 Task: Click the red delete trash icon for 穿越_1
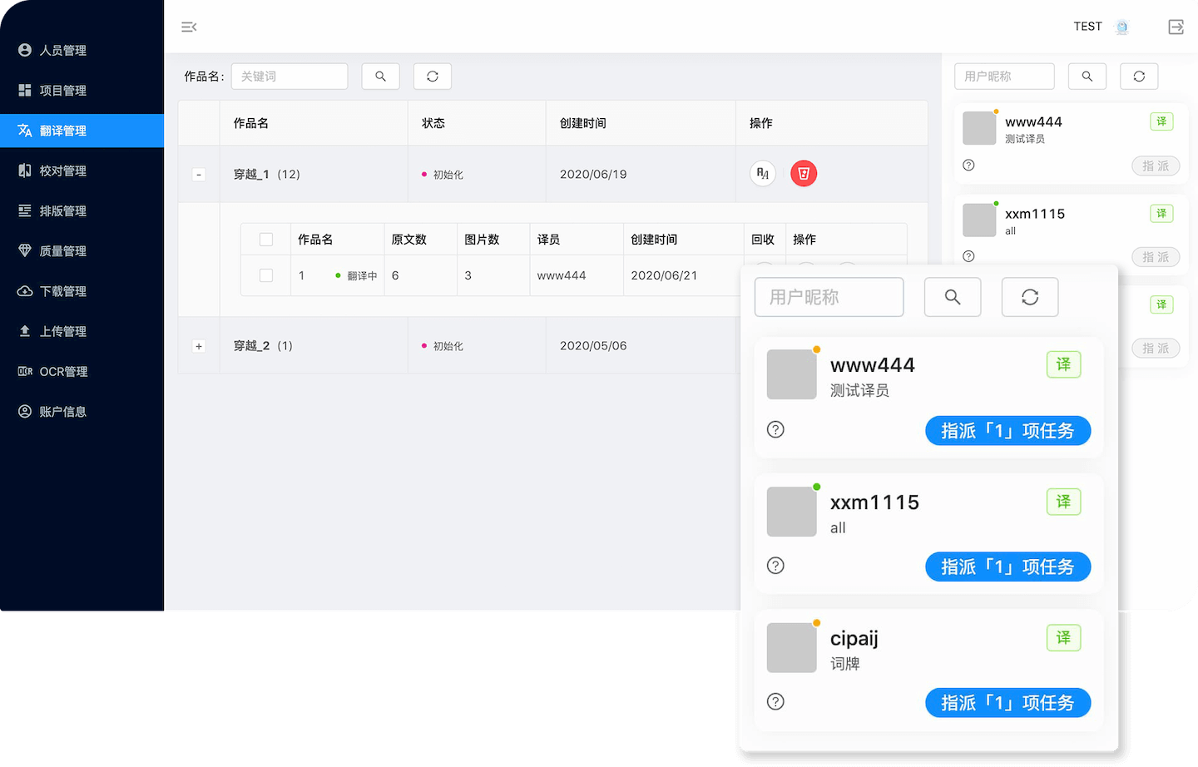[x=803, y=173]
